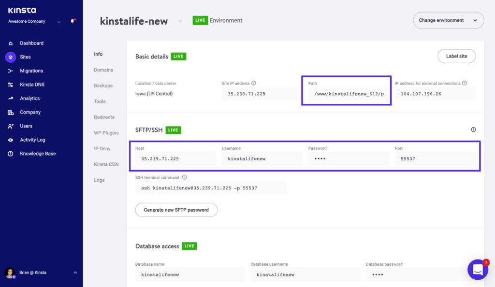Click Database name field
This screenshot has height=287, width=495.
(190, 275)
